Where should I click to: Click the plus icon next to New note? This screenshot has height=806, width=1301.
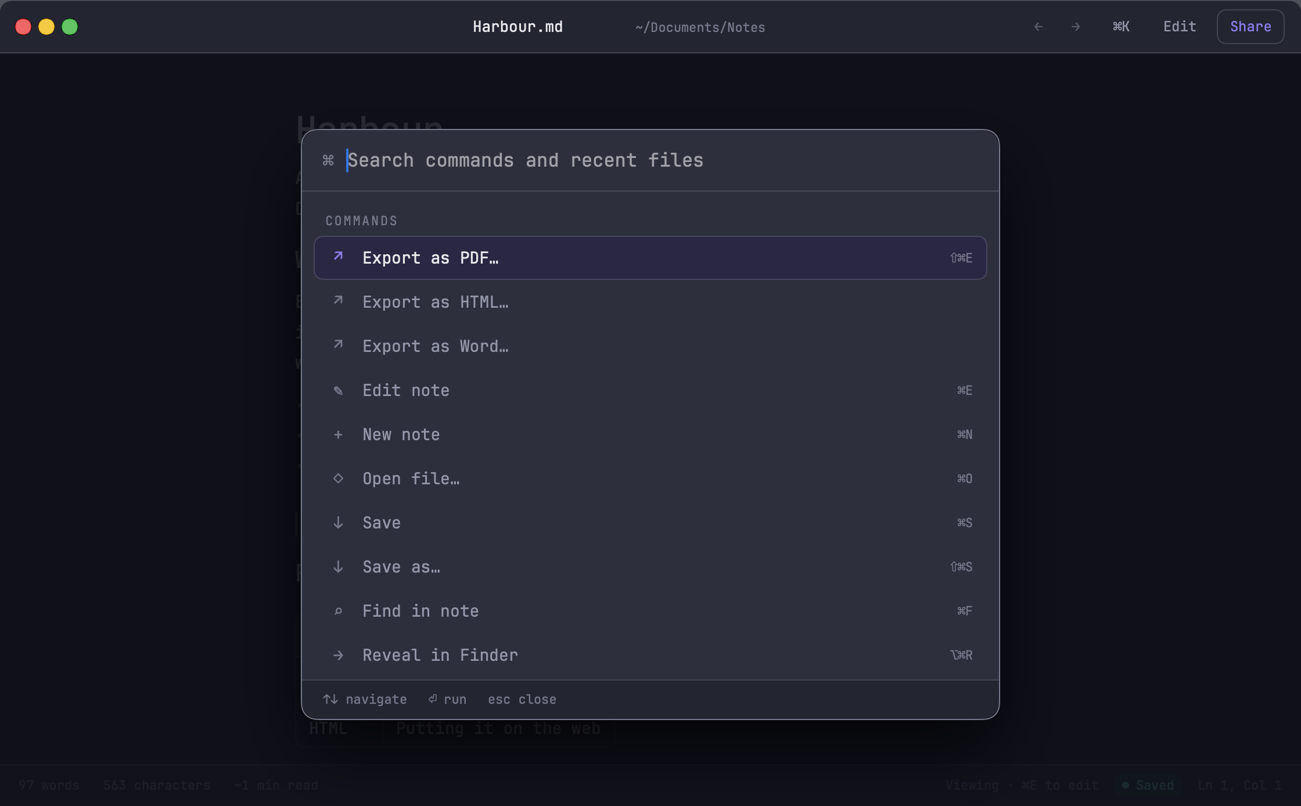pyautogui.click(x=338, y=434)
